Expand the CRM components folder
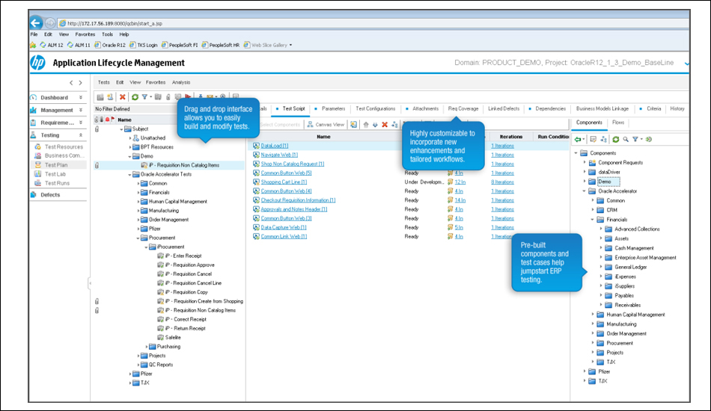The image size is (711, 411). pos(593,210)
